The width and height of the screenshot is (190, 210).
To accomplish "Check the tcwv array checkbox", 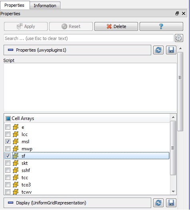I will [8, 192].
